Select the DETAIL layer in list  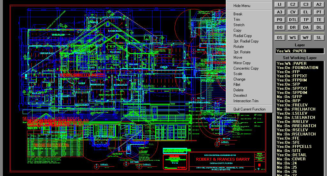coord(300,155)
